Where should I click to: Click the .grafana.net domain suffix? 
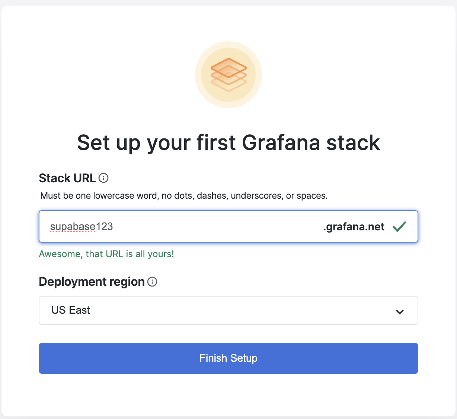[x=354, y=227]
